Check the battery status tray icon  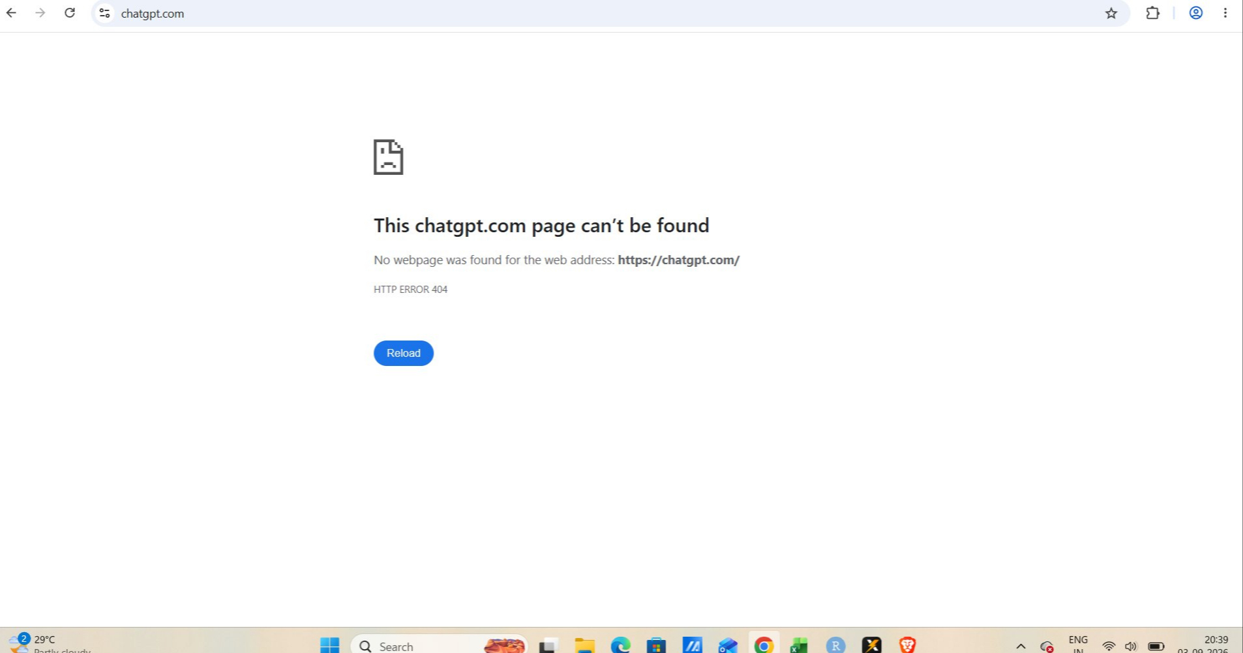pos(1156,646)
